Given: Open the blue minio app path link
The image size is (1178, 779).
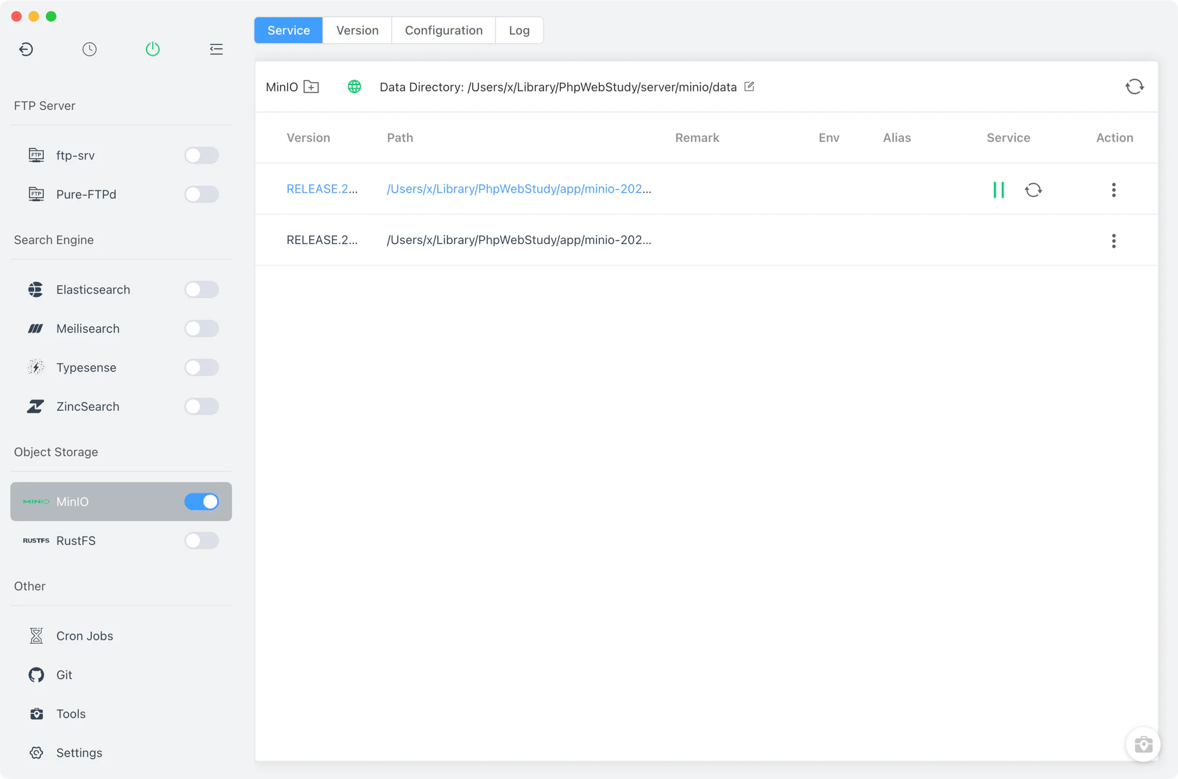Looking at the screenshot, I should click(x=519, y=189).
